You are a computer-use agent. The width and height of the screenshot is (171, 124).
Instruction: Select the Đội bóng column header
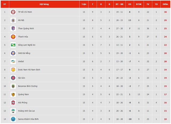[x=44, y=4]
